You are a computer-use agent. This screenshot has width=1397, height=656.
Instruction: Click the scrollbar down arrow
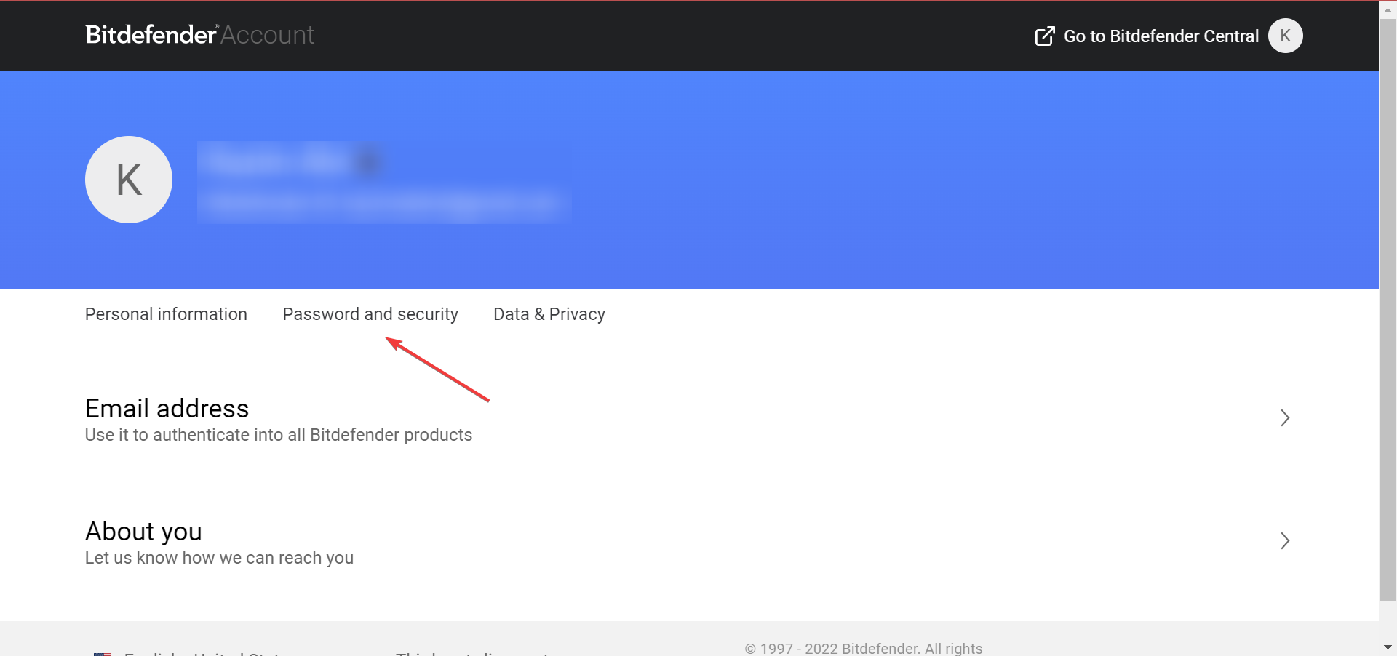tap(1388, 647)
